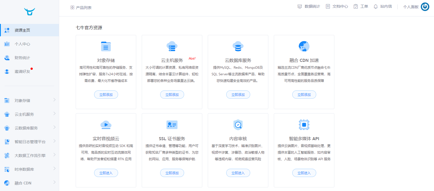Click the 个人面板 link
The width and height of the screenshot is (434, 191).
click(411, 7)
